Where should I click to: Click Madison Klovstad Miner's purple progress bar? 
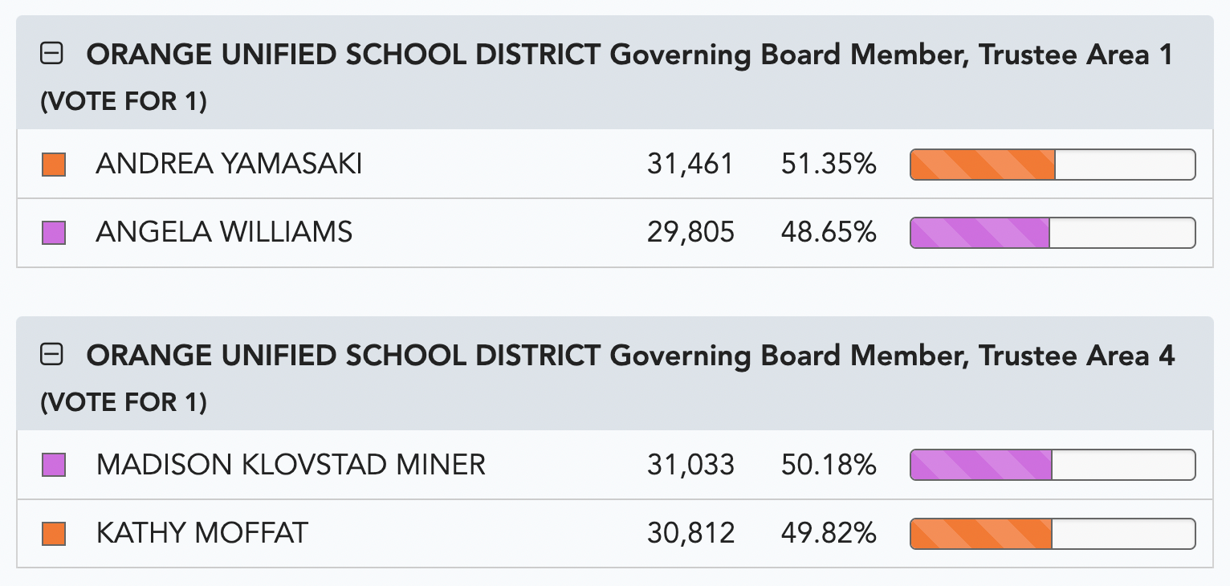pos(1053,465)
